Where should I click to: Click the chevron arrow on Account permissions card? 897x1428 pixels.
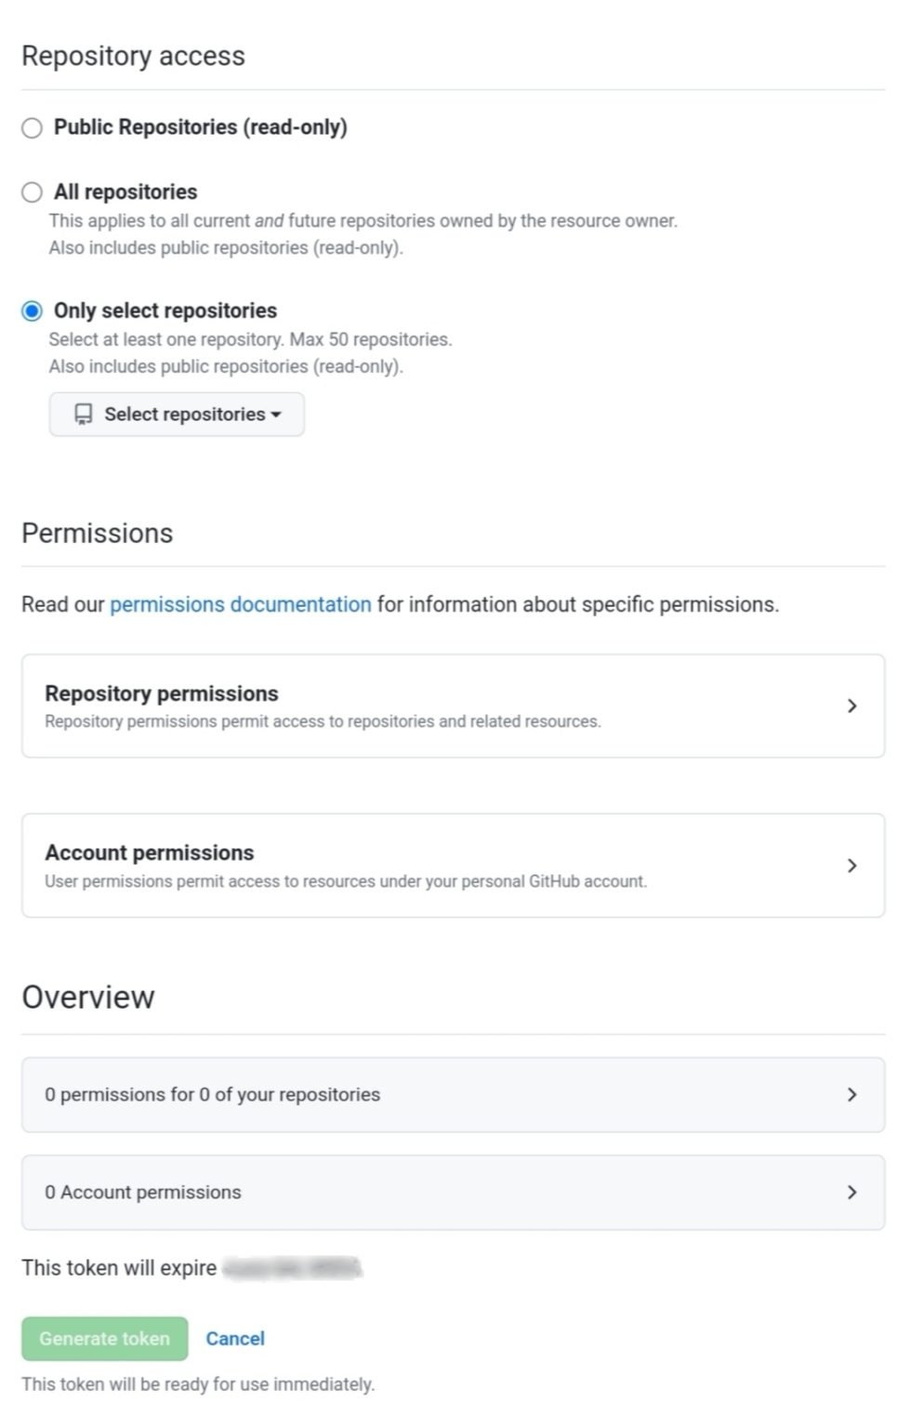851,866
